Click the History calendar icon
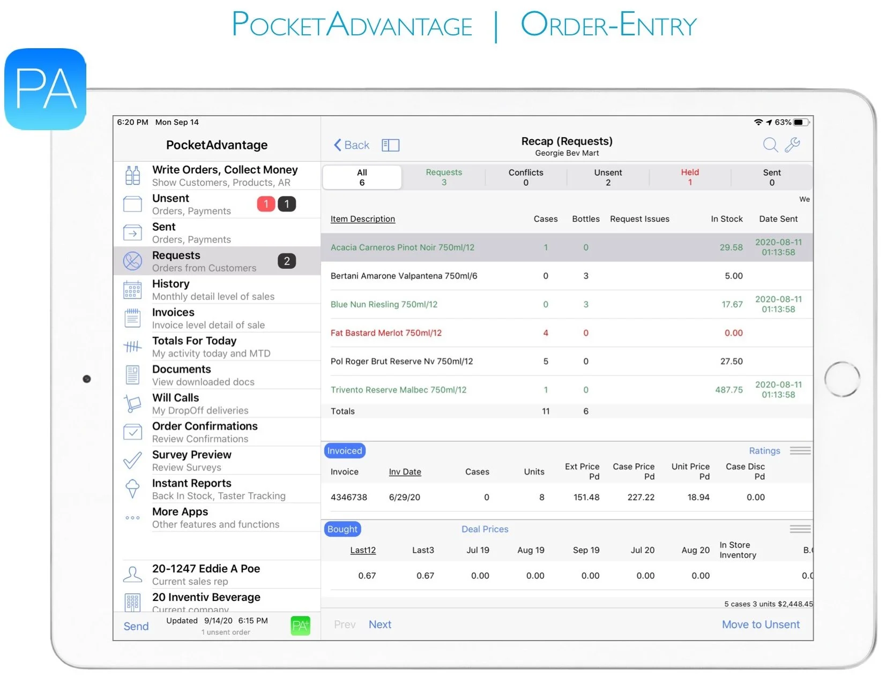886x677 pixels. [132, 290]
